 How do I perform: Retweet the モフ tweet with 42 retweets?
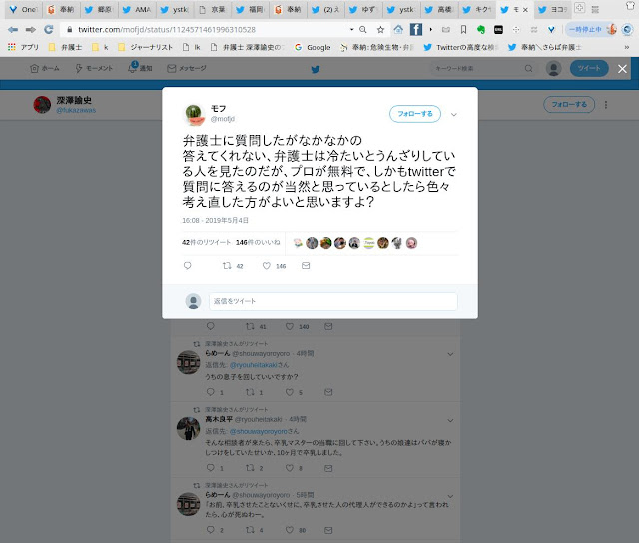click(x=227, y=266)
